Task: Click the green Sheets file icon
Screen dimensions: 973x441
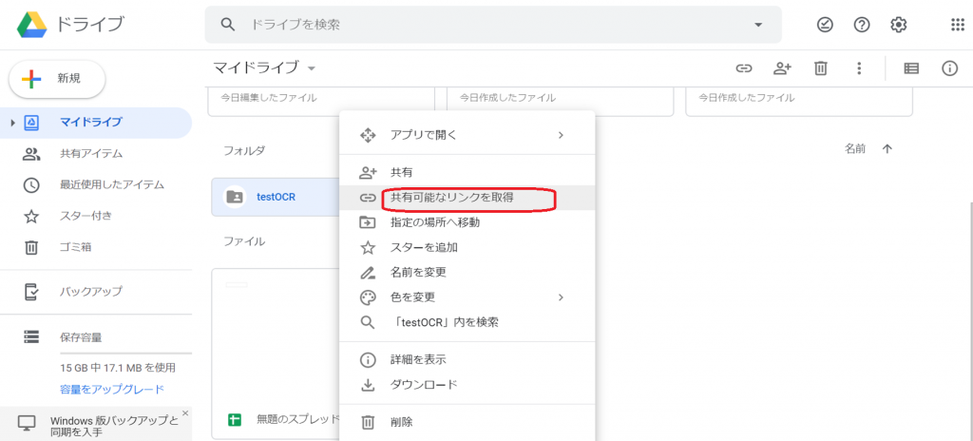Action: [236, 420]
